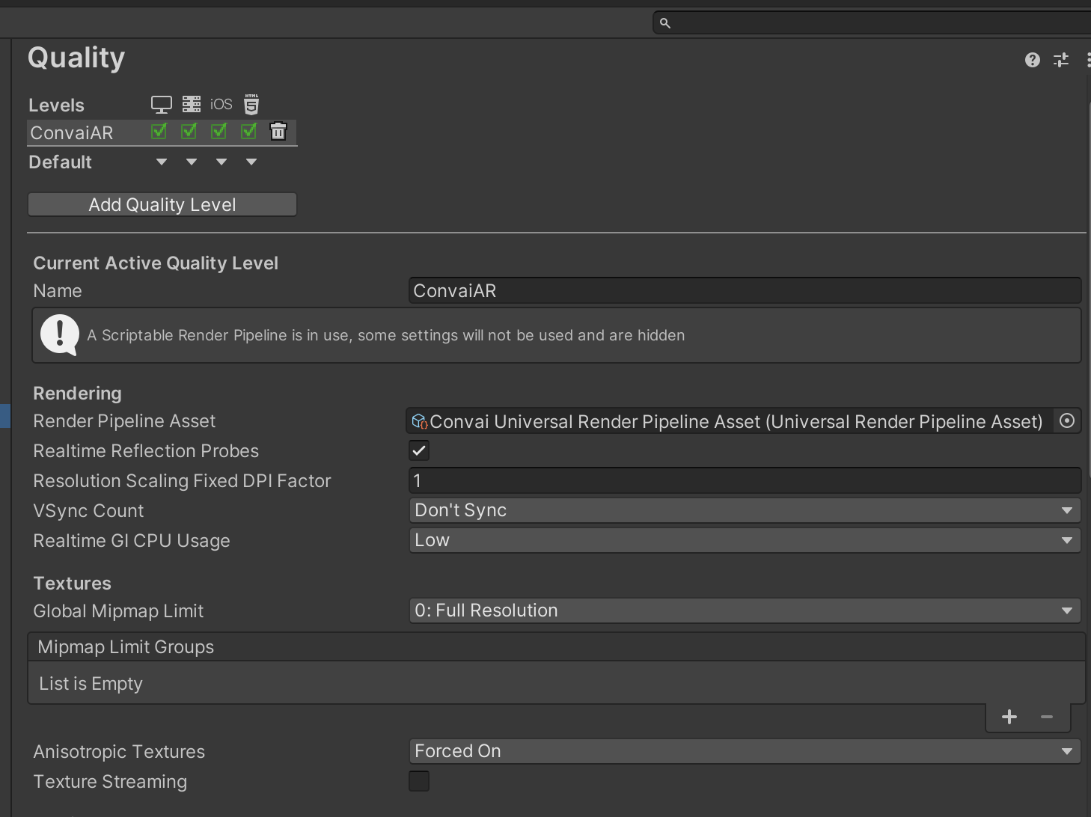Select the dedicated server platform icon
Screen dimensions: 1091x817
tap(192, 104)
